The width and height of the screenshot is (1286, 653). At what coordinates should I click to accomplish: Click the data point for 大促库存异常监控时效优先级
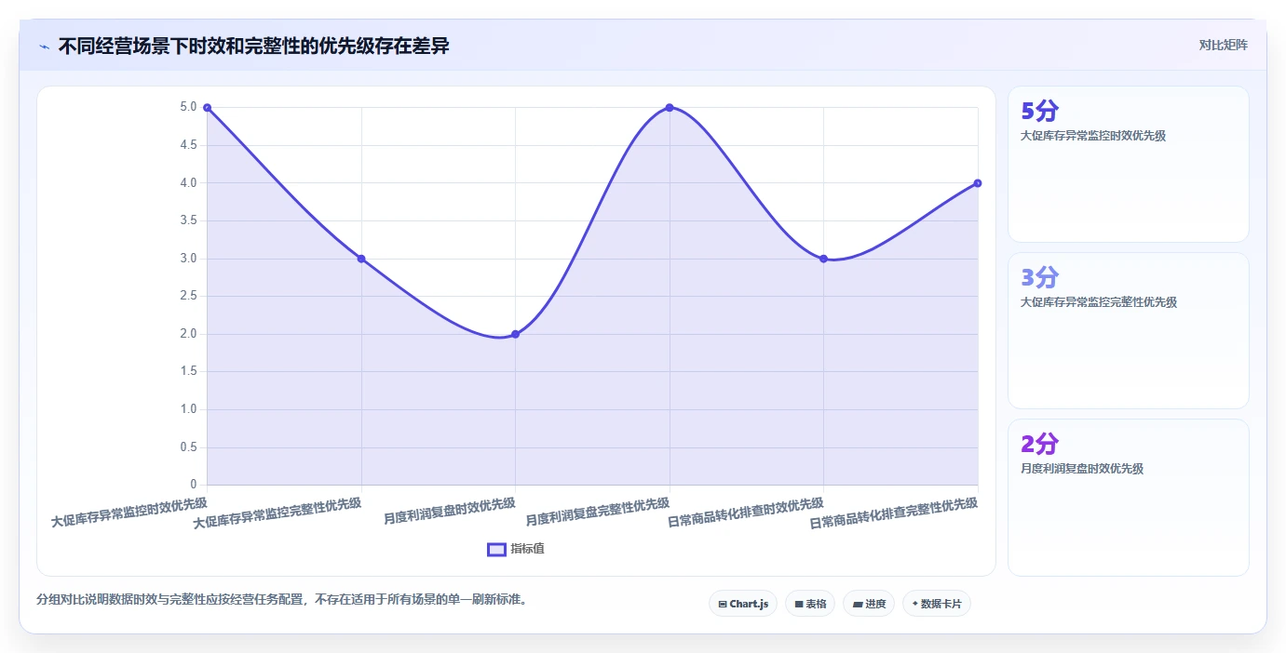207,108
